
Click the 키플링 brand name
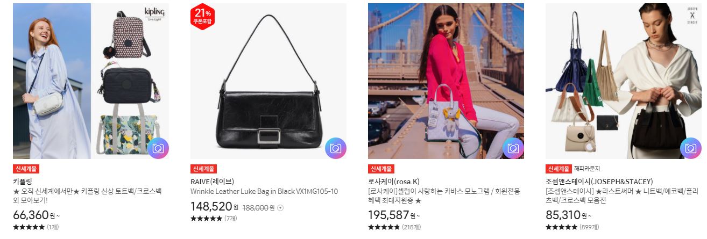point(23,182)
